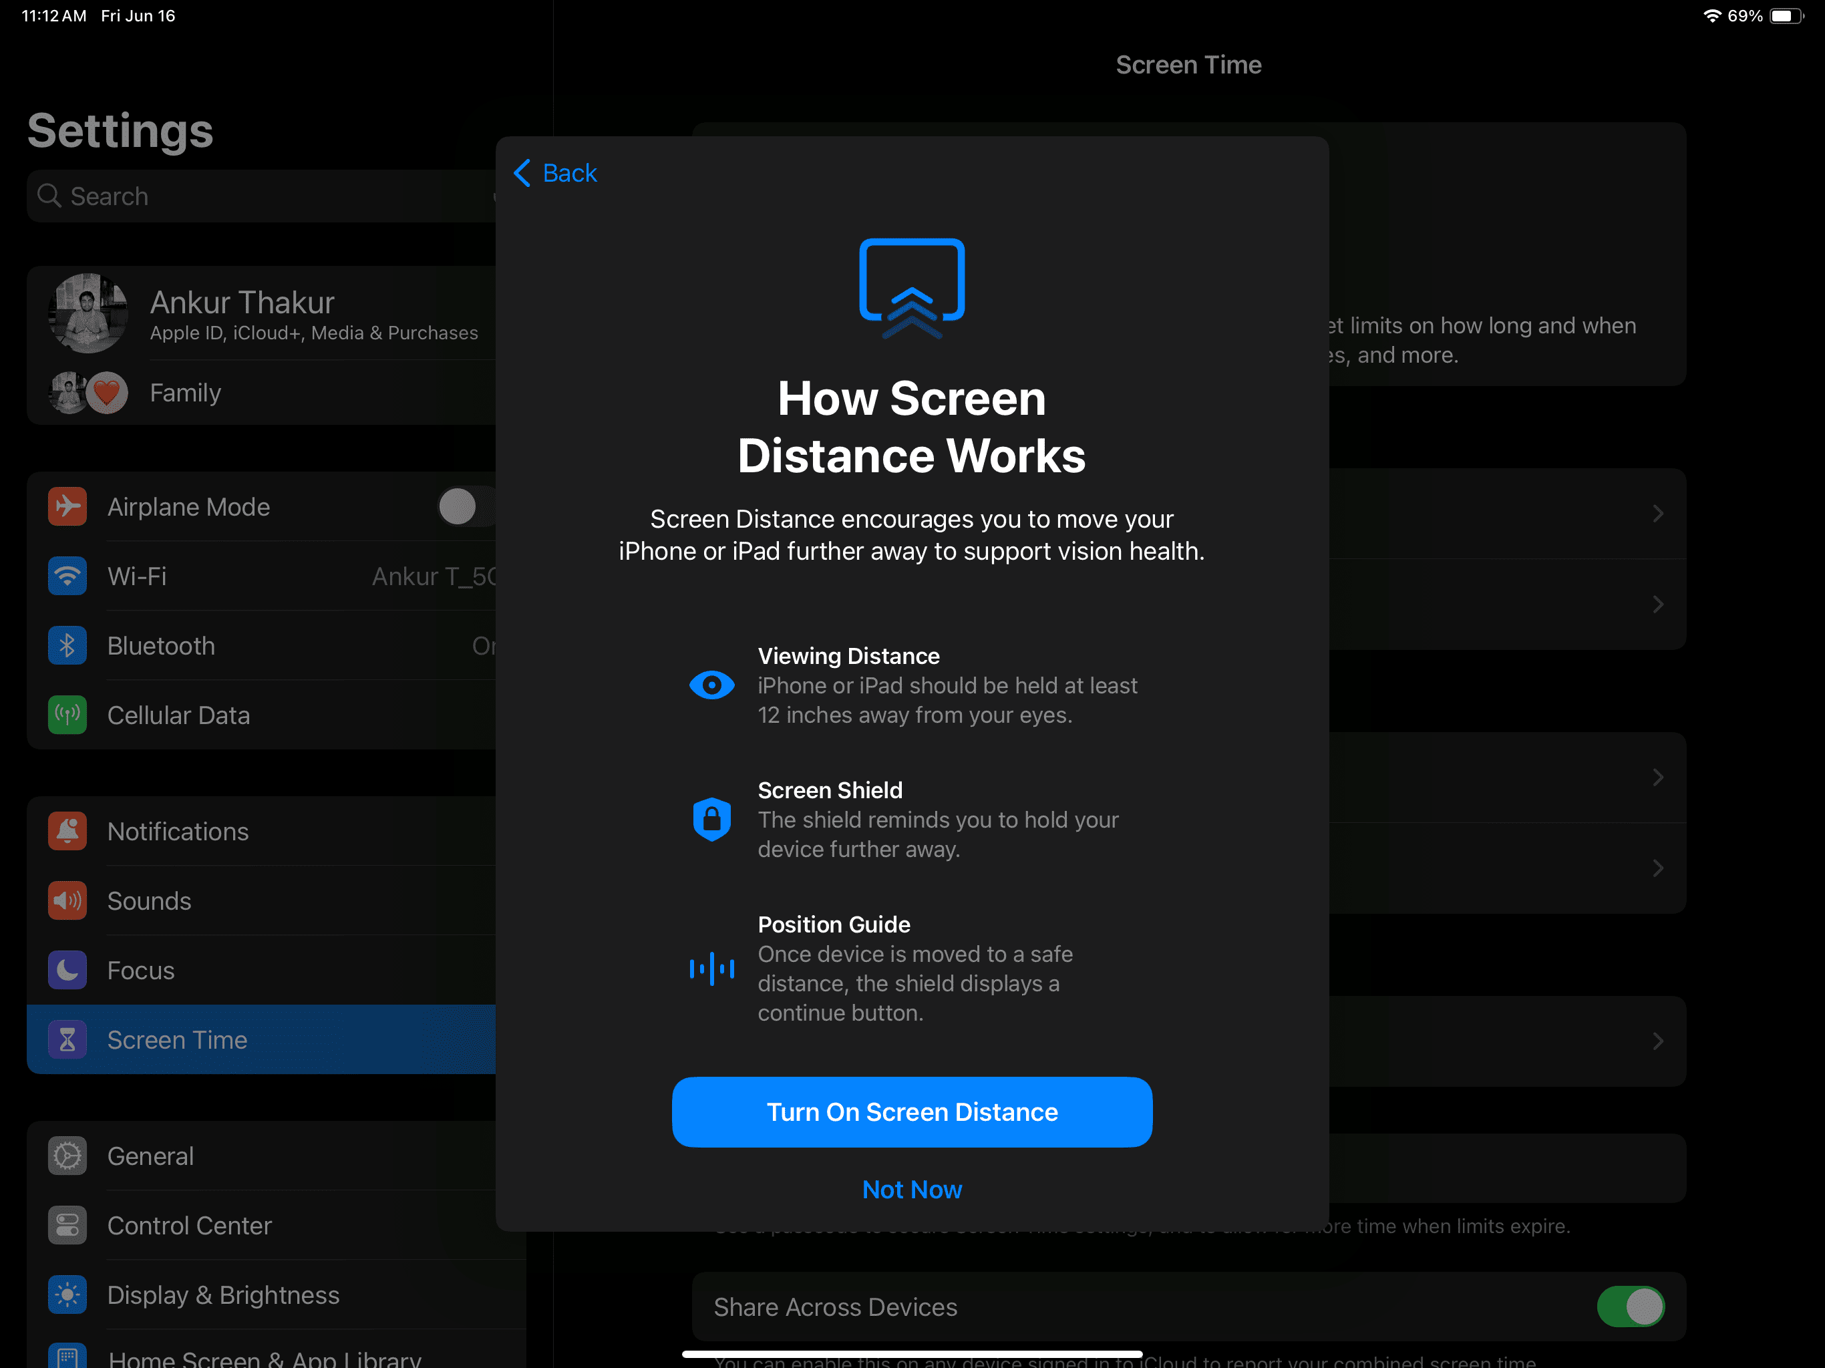Click the Screen Distance feature icon
Viewport: 1825px width, 1368px height.
pos(911,283)
